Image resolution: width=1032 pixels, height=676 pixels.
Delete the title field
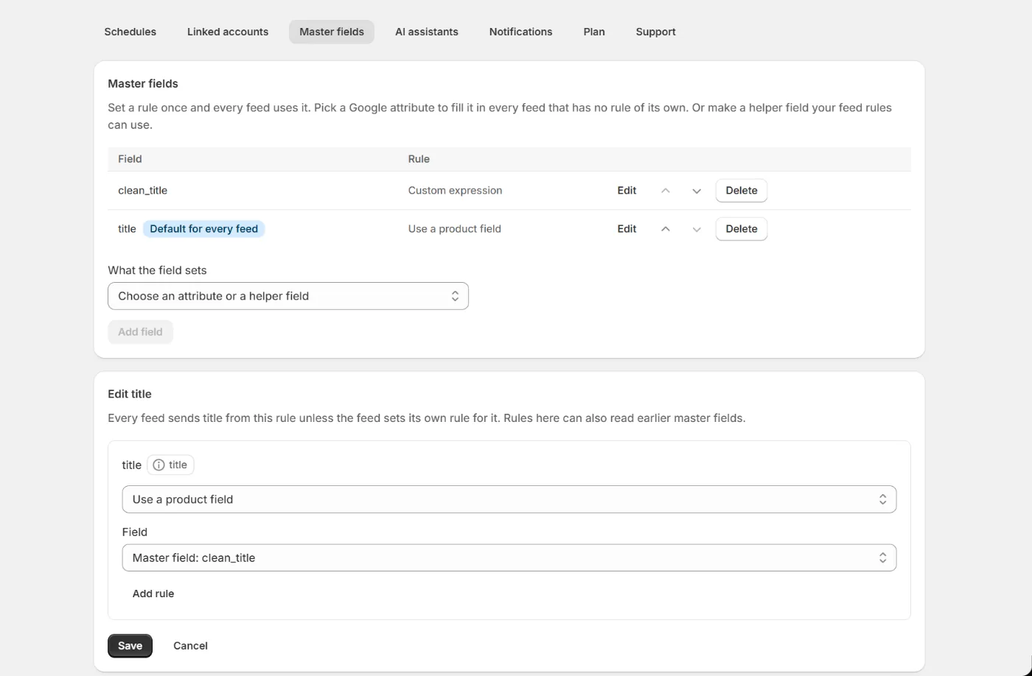point(742,229)
